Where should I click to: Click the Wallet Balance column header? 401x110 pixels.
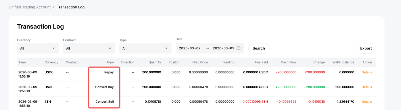pyautogui.click(x=343, y=62)
